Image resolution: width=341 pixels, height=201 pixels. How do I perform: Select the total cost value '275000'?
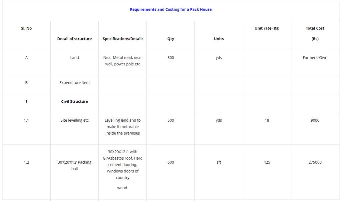(x=315, y=162)
